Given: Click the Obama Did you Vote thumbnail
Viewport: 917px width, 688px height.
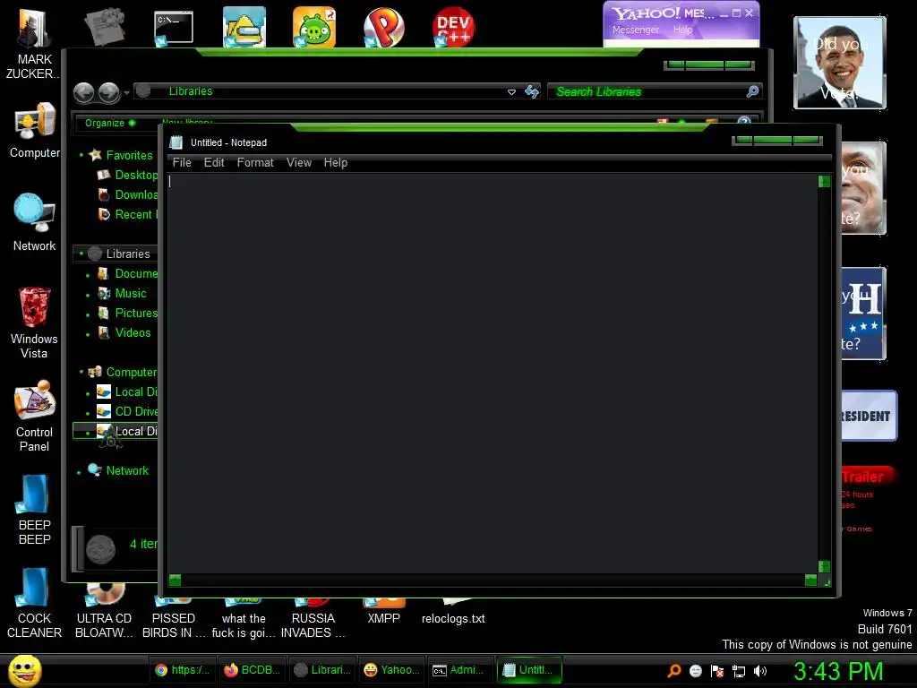Looking at the screenshot, I should pos(839,63).
